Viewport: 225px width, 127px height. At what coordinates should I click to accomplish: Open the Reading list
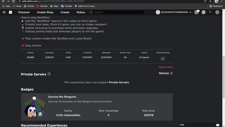(x=216, y=6)
